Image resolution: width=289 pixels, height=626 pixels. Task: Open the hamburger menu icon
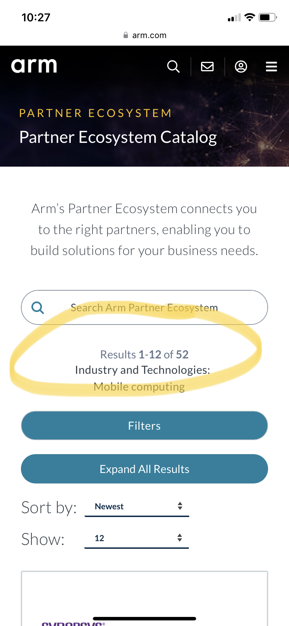[271, 66]
